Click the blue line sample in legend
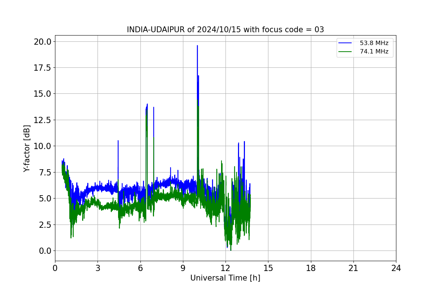 346,43
